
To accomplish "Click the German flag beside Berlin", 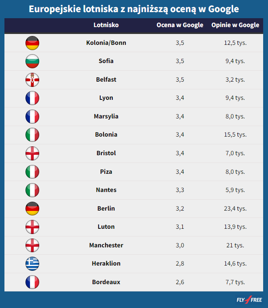I will 32,209.
